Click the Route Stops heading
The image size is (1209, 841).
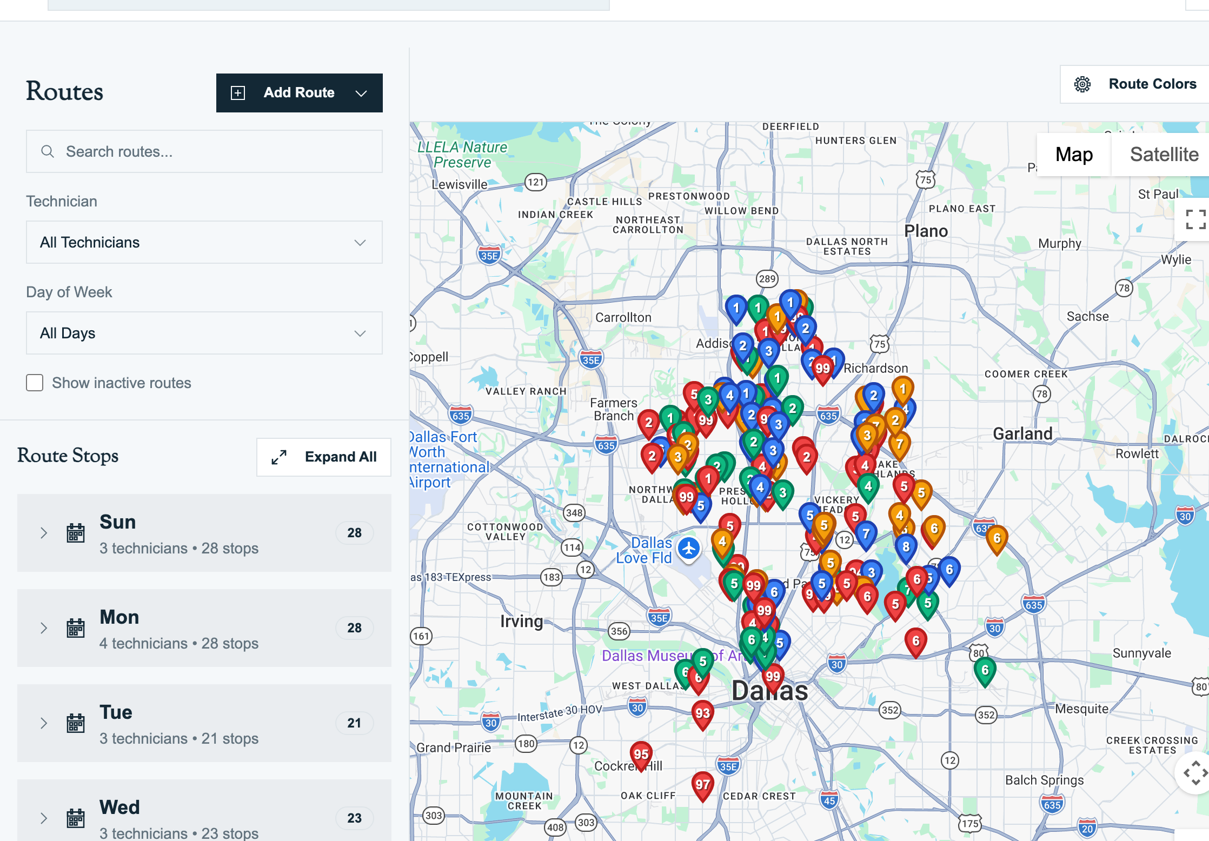(x=68, y=456)
